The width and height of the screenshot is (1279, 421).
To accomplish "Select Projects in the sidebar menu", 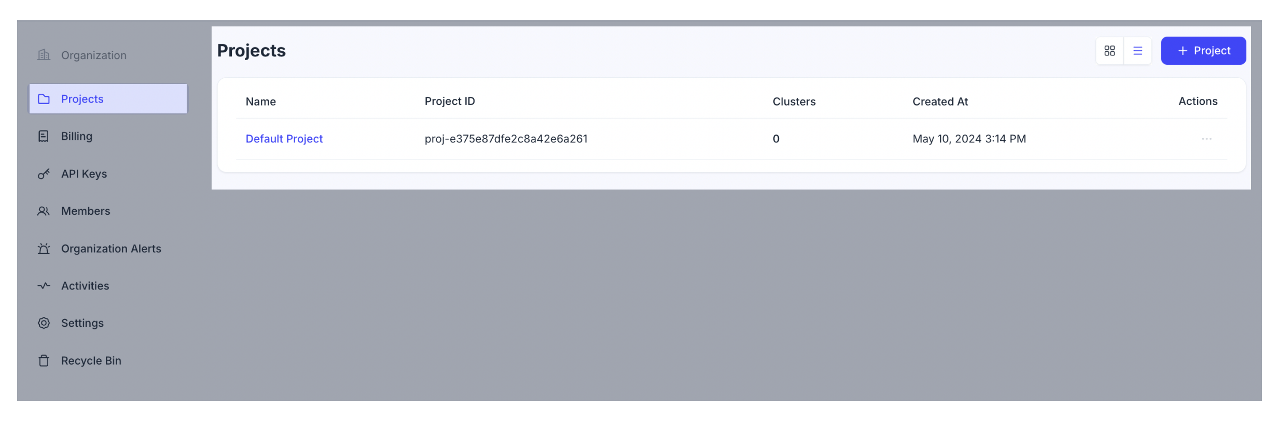I will click(82, 98).
